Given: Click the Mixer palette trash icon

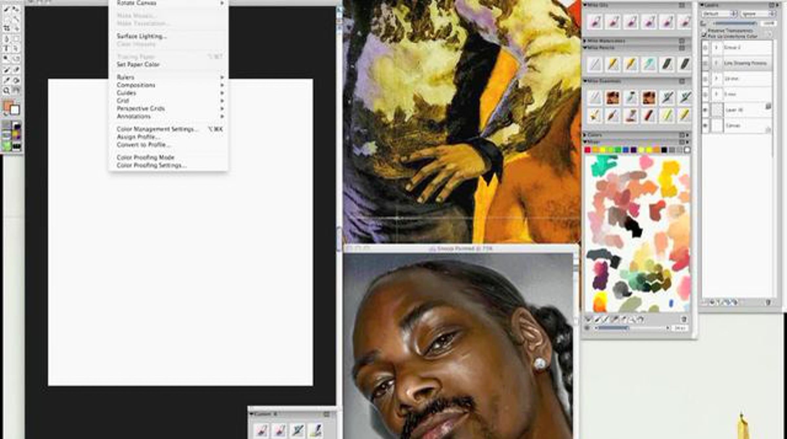Looking at the screenshot, I should (684, 319).
